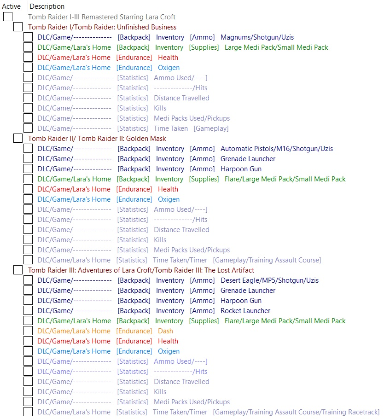Select the Tomb Raider II Grenade Launcher row text
Screen dimensions: 384x419
(x=157, y=159)
